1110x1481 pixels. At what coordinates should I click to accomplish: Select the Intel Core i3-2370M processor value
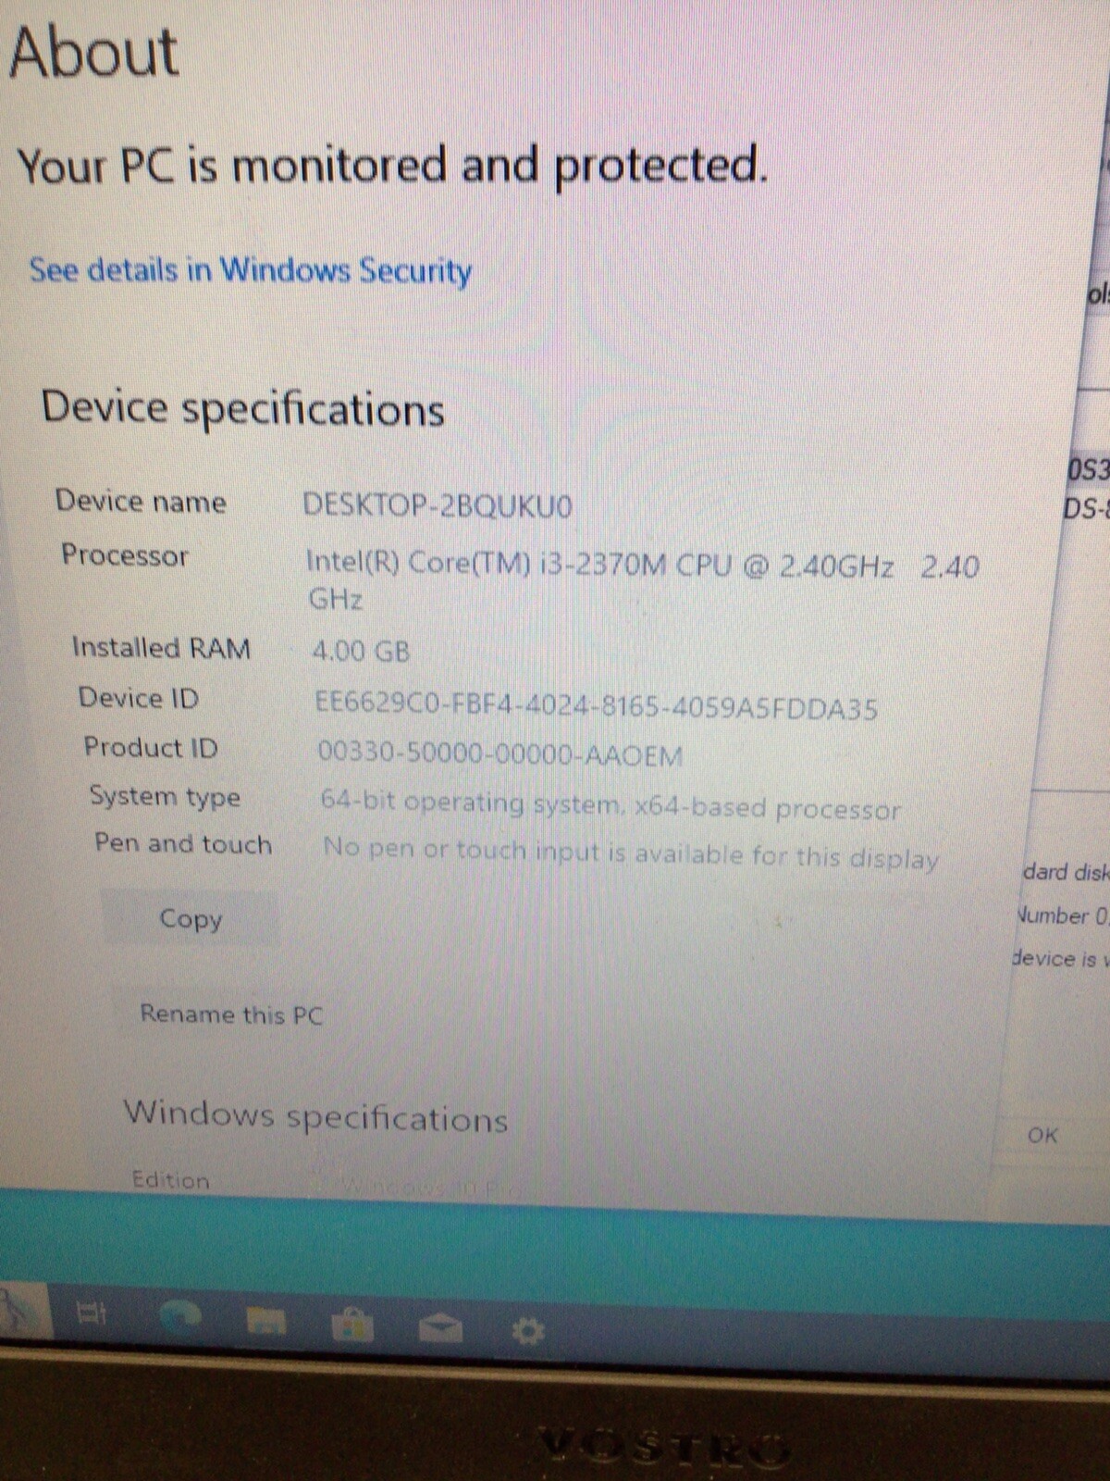[642, 581]
